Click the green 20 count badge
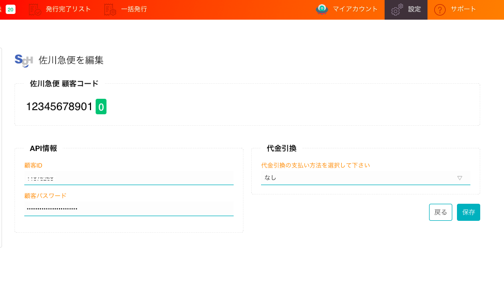The width and height of the screenshot is (504, 302). [x=11, y=9]
